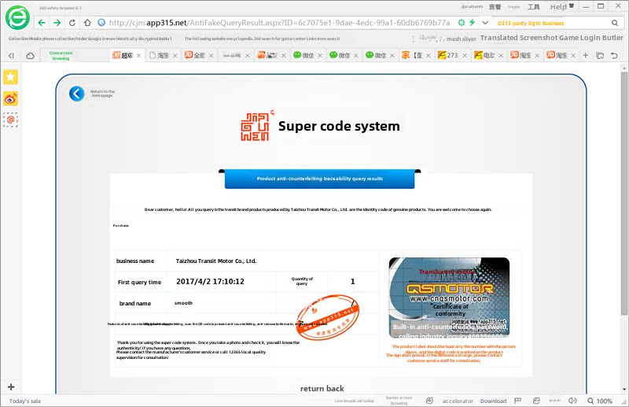
Task: Click the IE compatibility icon in status bar
Action: click(536, 401)
